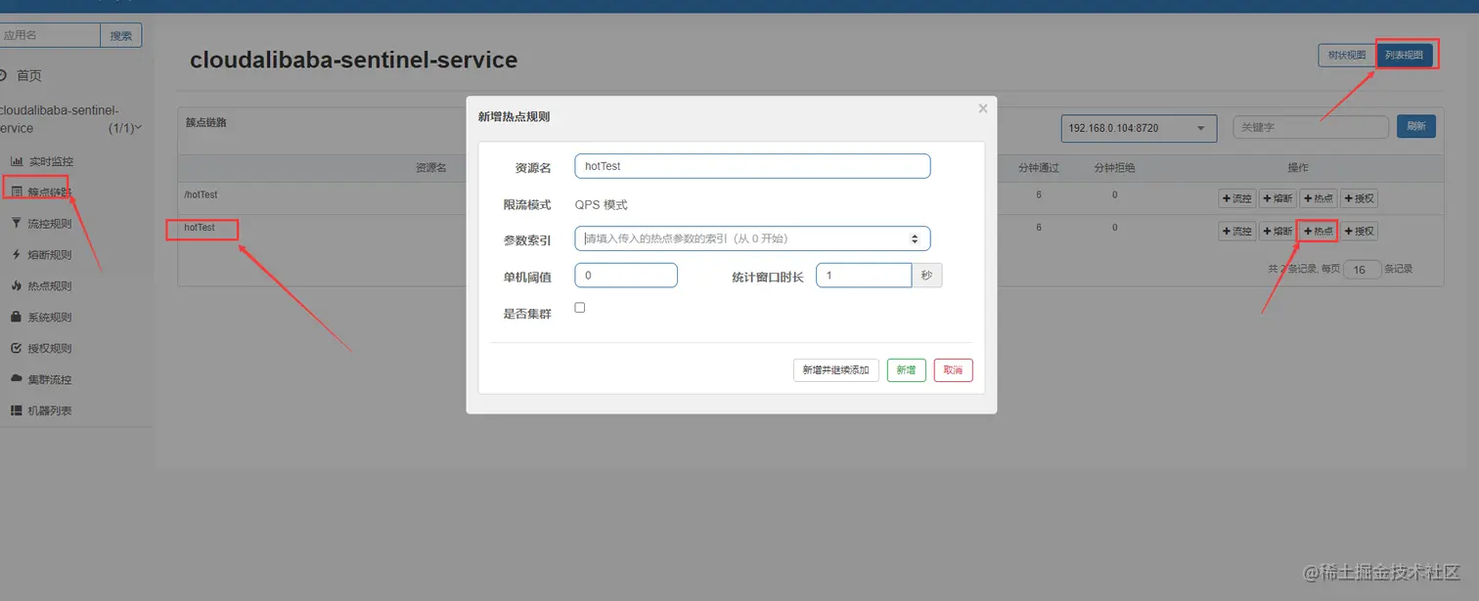Open 授权规则 menu item

click(x=50, y=349)
